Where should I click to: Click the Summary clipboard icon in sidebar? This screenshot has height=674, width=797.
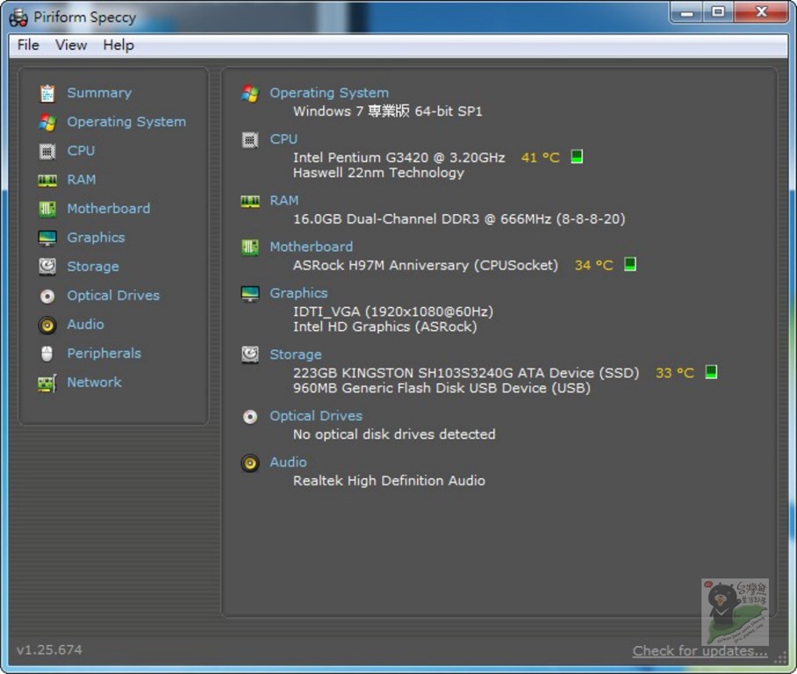click(47, 94)
